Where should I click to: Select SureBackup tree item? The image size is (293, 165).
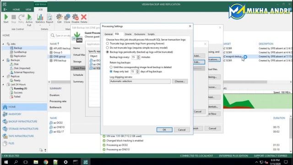[20, 52]
